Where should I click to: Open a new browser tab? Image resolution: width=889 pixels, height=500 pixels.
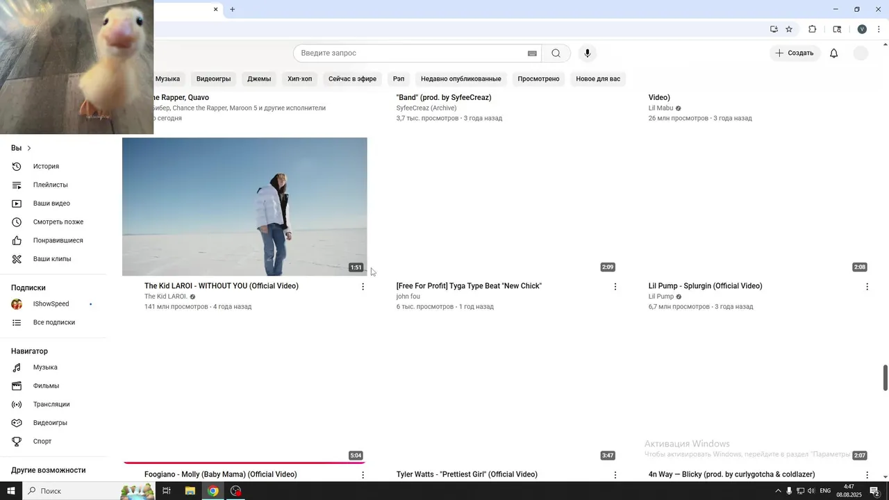point(232,9)
